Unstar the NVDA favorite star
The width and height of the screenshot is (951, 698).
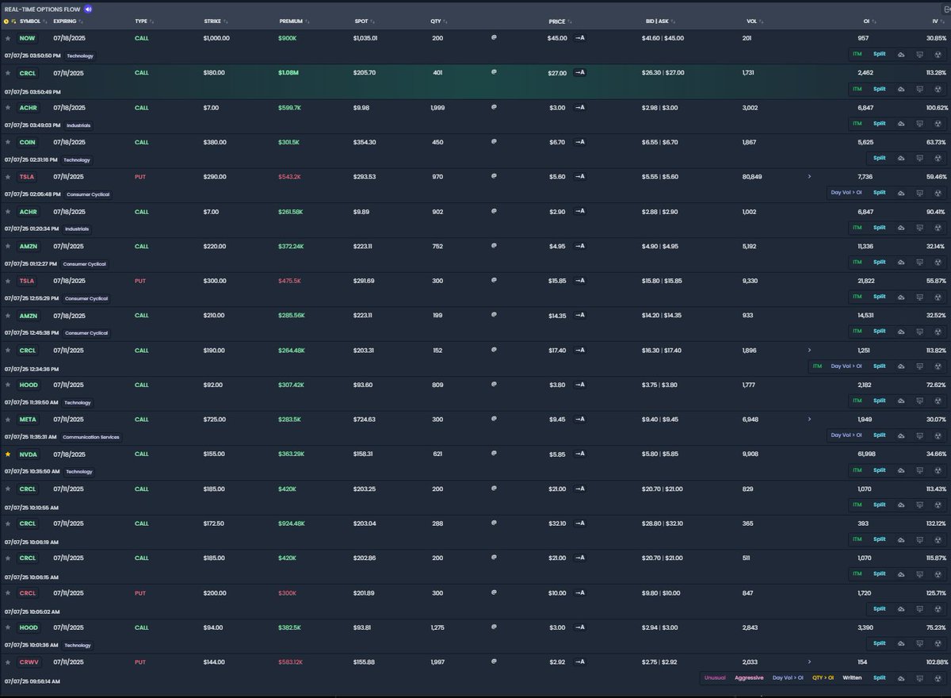8,454
